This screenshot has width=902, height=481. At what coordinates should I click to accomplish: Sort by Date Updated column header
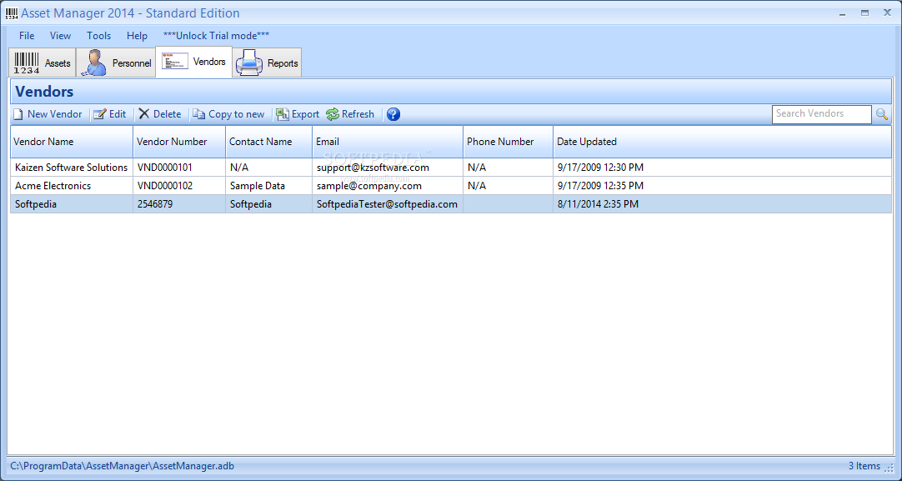tap(722, 142)
